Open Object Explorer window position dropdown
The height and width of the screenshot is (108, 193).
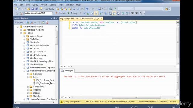click(x=51, y=18)
